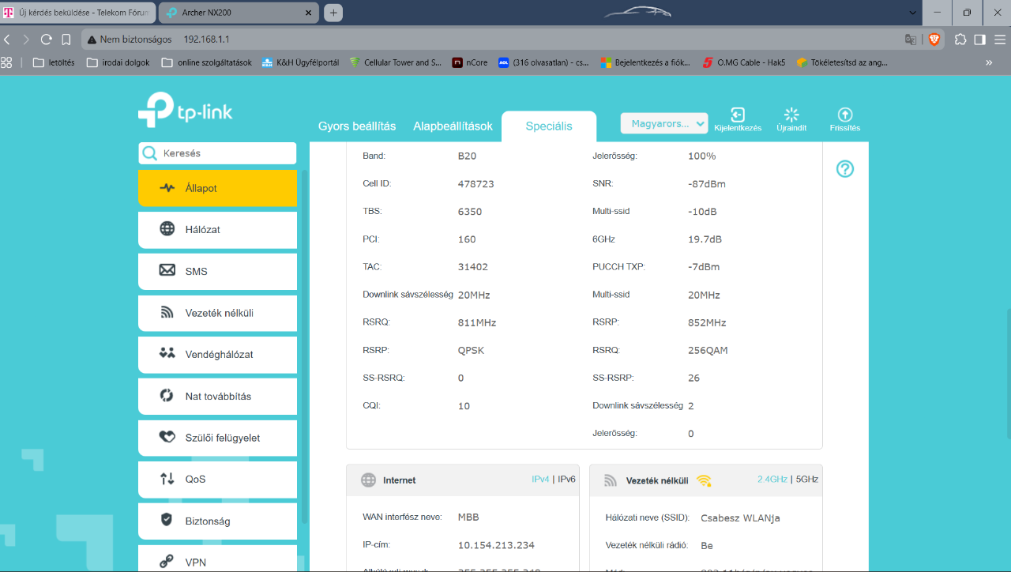
Task: Switch Internet panel to IPv6
Action: 566,479
